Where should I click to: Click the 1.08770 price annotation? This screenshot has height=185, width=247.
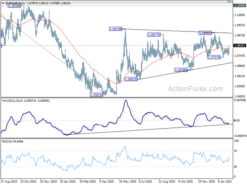155,36
